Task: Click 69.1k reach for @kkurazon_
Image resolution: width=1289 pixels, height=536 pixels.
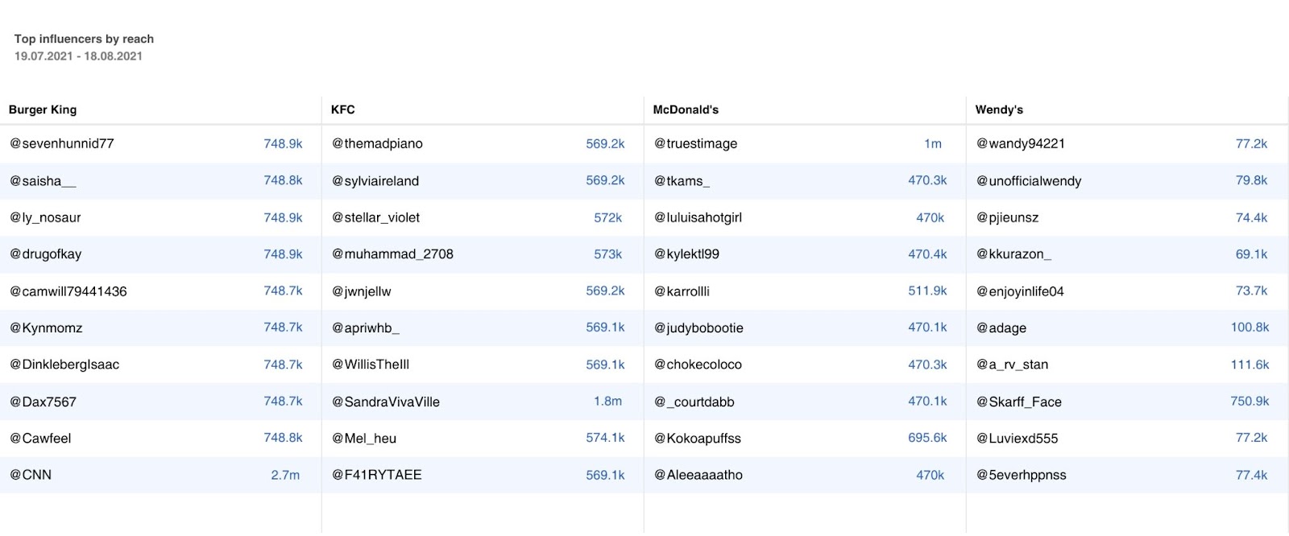Action: click(x=1252, y=254)
